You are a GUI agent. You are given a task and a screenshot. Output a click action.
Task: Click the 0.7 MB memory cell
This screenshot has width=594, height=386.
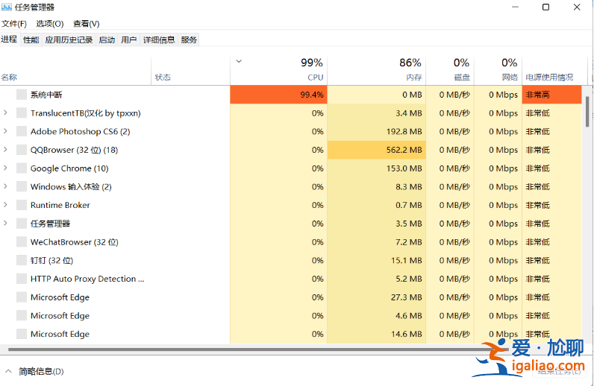[377, 205]
